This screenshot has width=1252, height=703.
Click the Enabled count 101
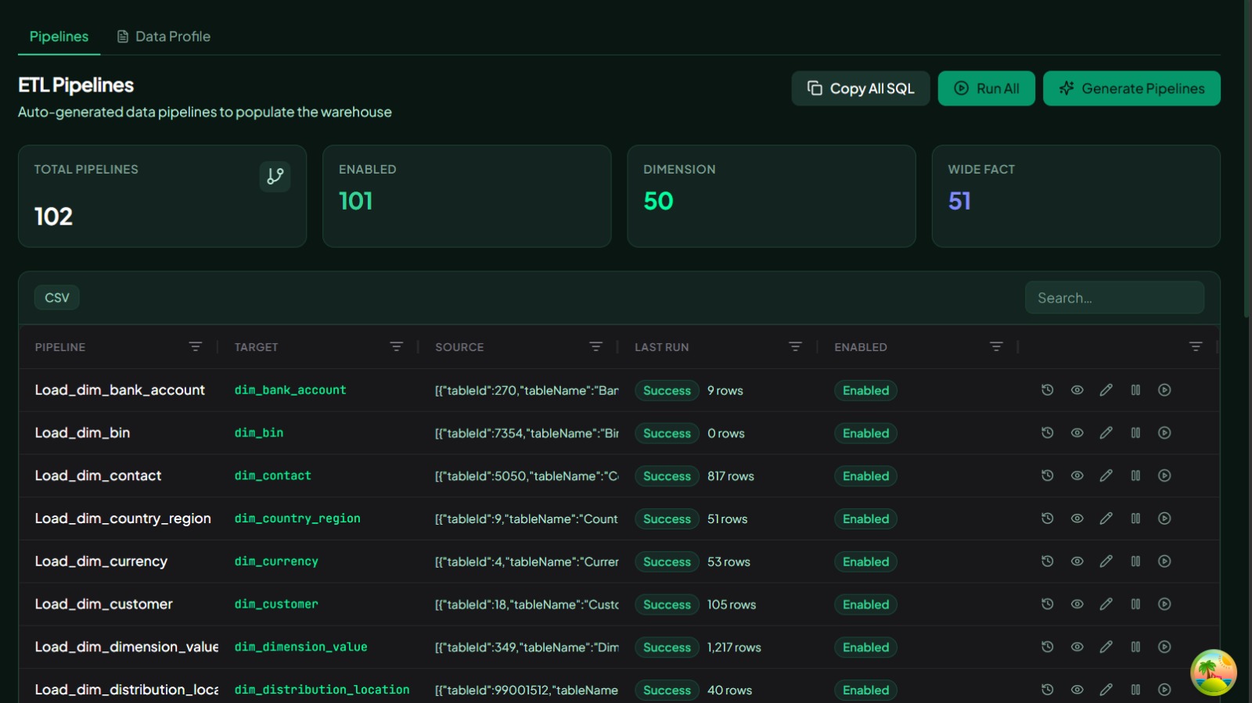[355, 201]
